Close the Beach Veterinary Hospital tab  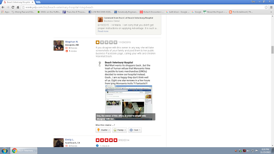(x=33, y=2)
